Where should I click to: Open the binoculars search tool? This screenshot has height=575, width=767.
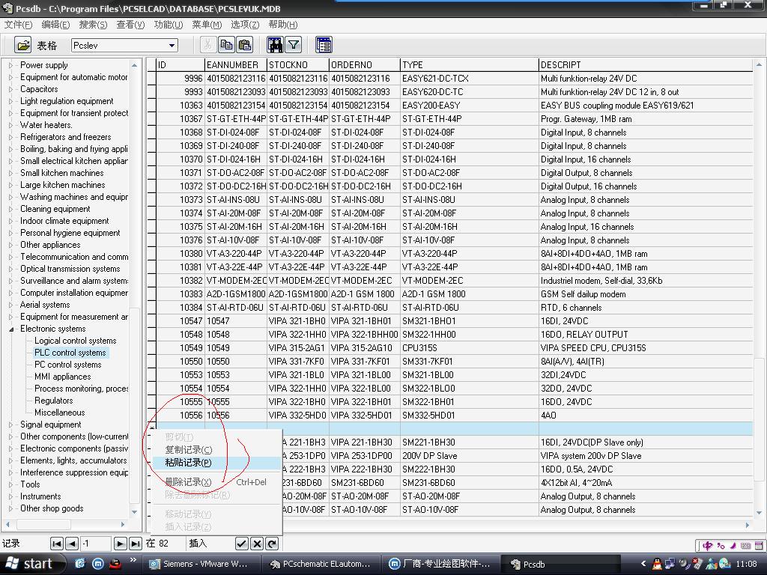point(275,45)
